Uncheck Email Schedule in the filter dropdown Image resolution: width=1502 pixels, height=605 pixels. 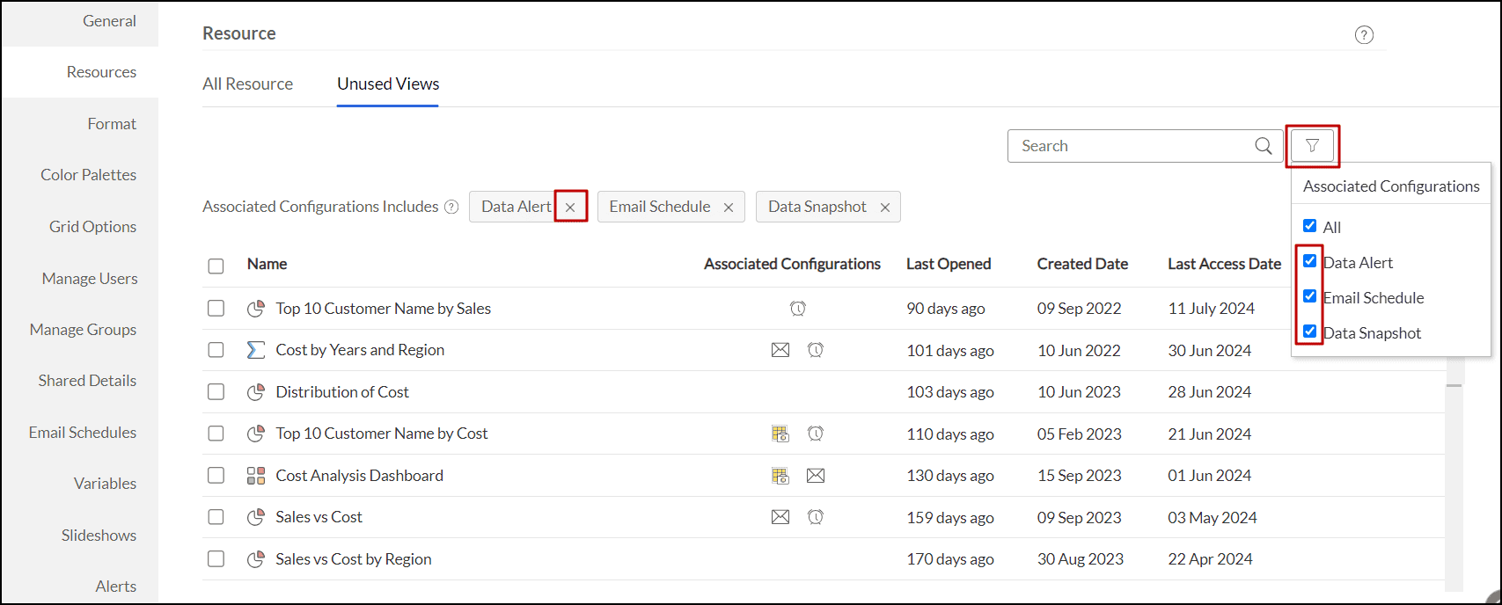pos(1310,296)
